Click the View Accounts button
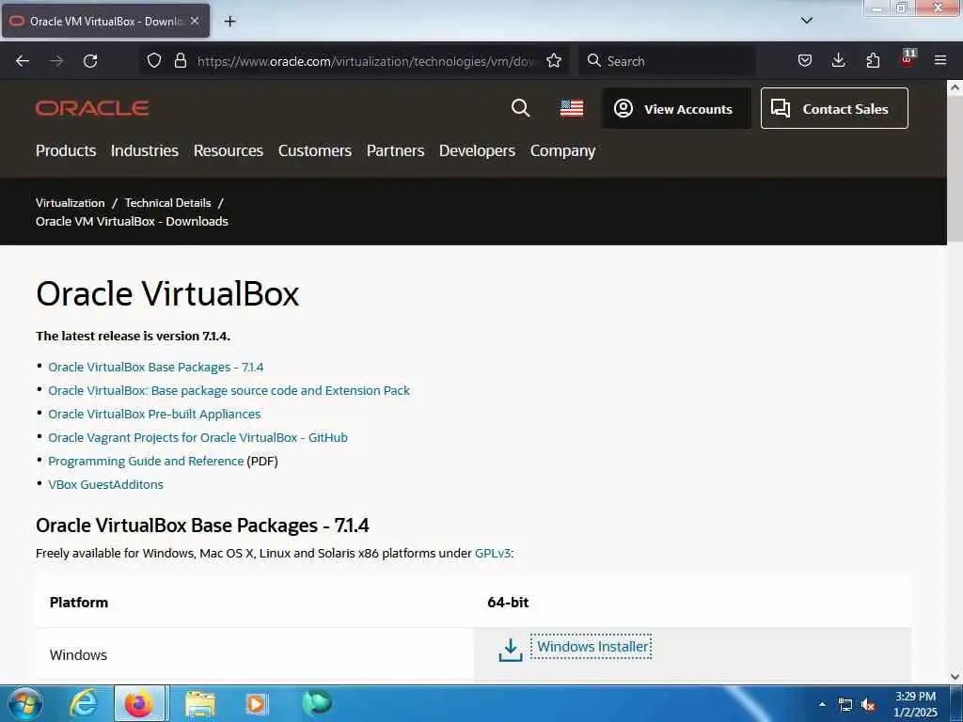Viewport: 963px width, 722px height. 676,109
